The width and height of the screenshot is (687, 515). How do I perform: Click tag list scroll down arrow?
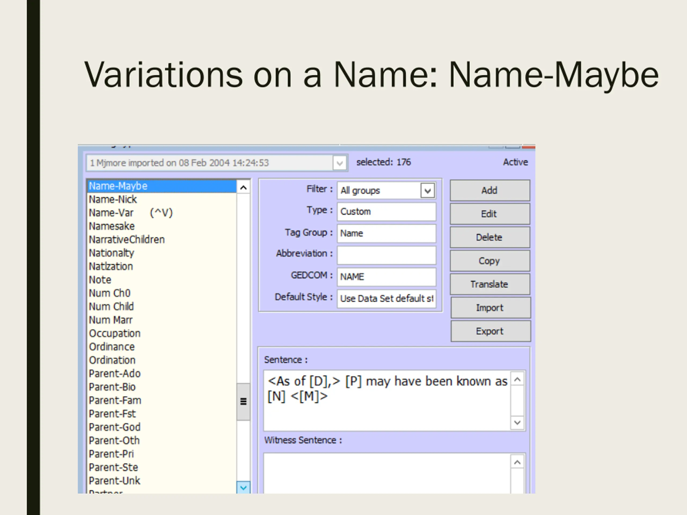[243, 487]
